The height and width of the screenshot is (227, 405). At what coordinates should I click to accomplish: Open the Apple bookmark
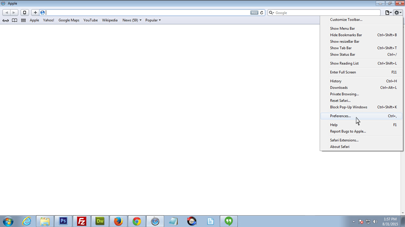34,20
